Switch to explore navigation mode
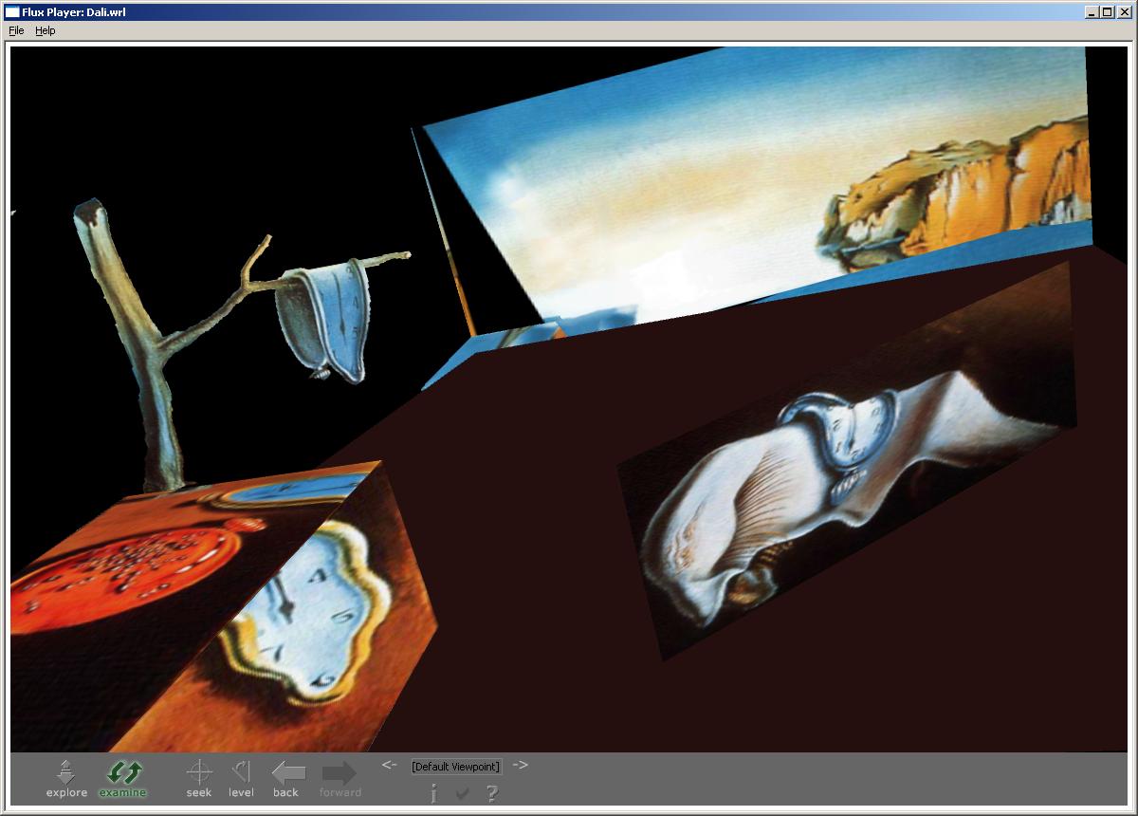The height and width of the screenshot is (816, 1138). click(66, 778)
